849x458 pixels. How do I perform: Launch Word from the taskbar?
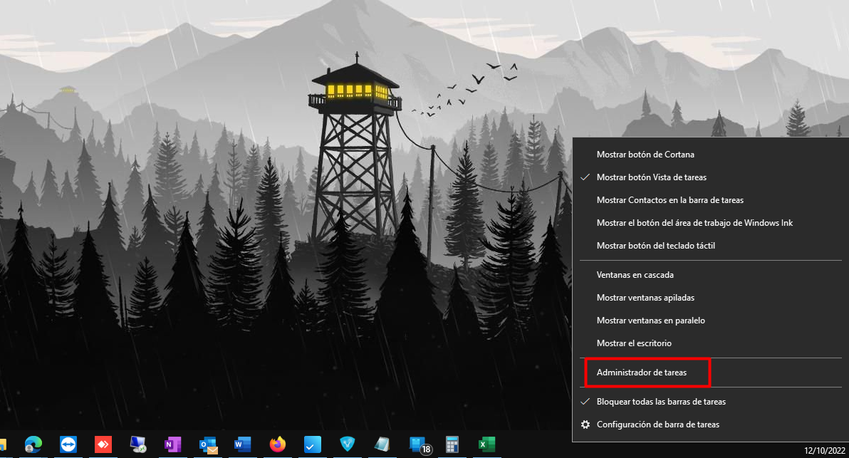tap(243, 444)
